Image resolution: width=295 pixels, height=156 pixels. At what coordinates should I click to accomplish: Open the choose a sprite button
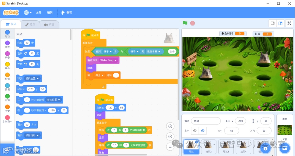[x=265, y=148]
